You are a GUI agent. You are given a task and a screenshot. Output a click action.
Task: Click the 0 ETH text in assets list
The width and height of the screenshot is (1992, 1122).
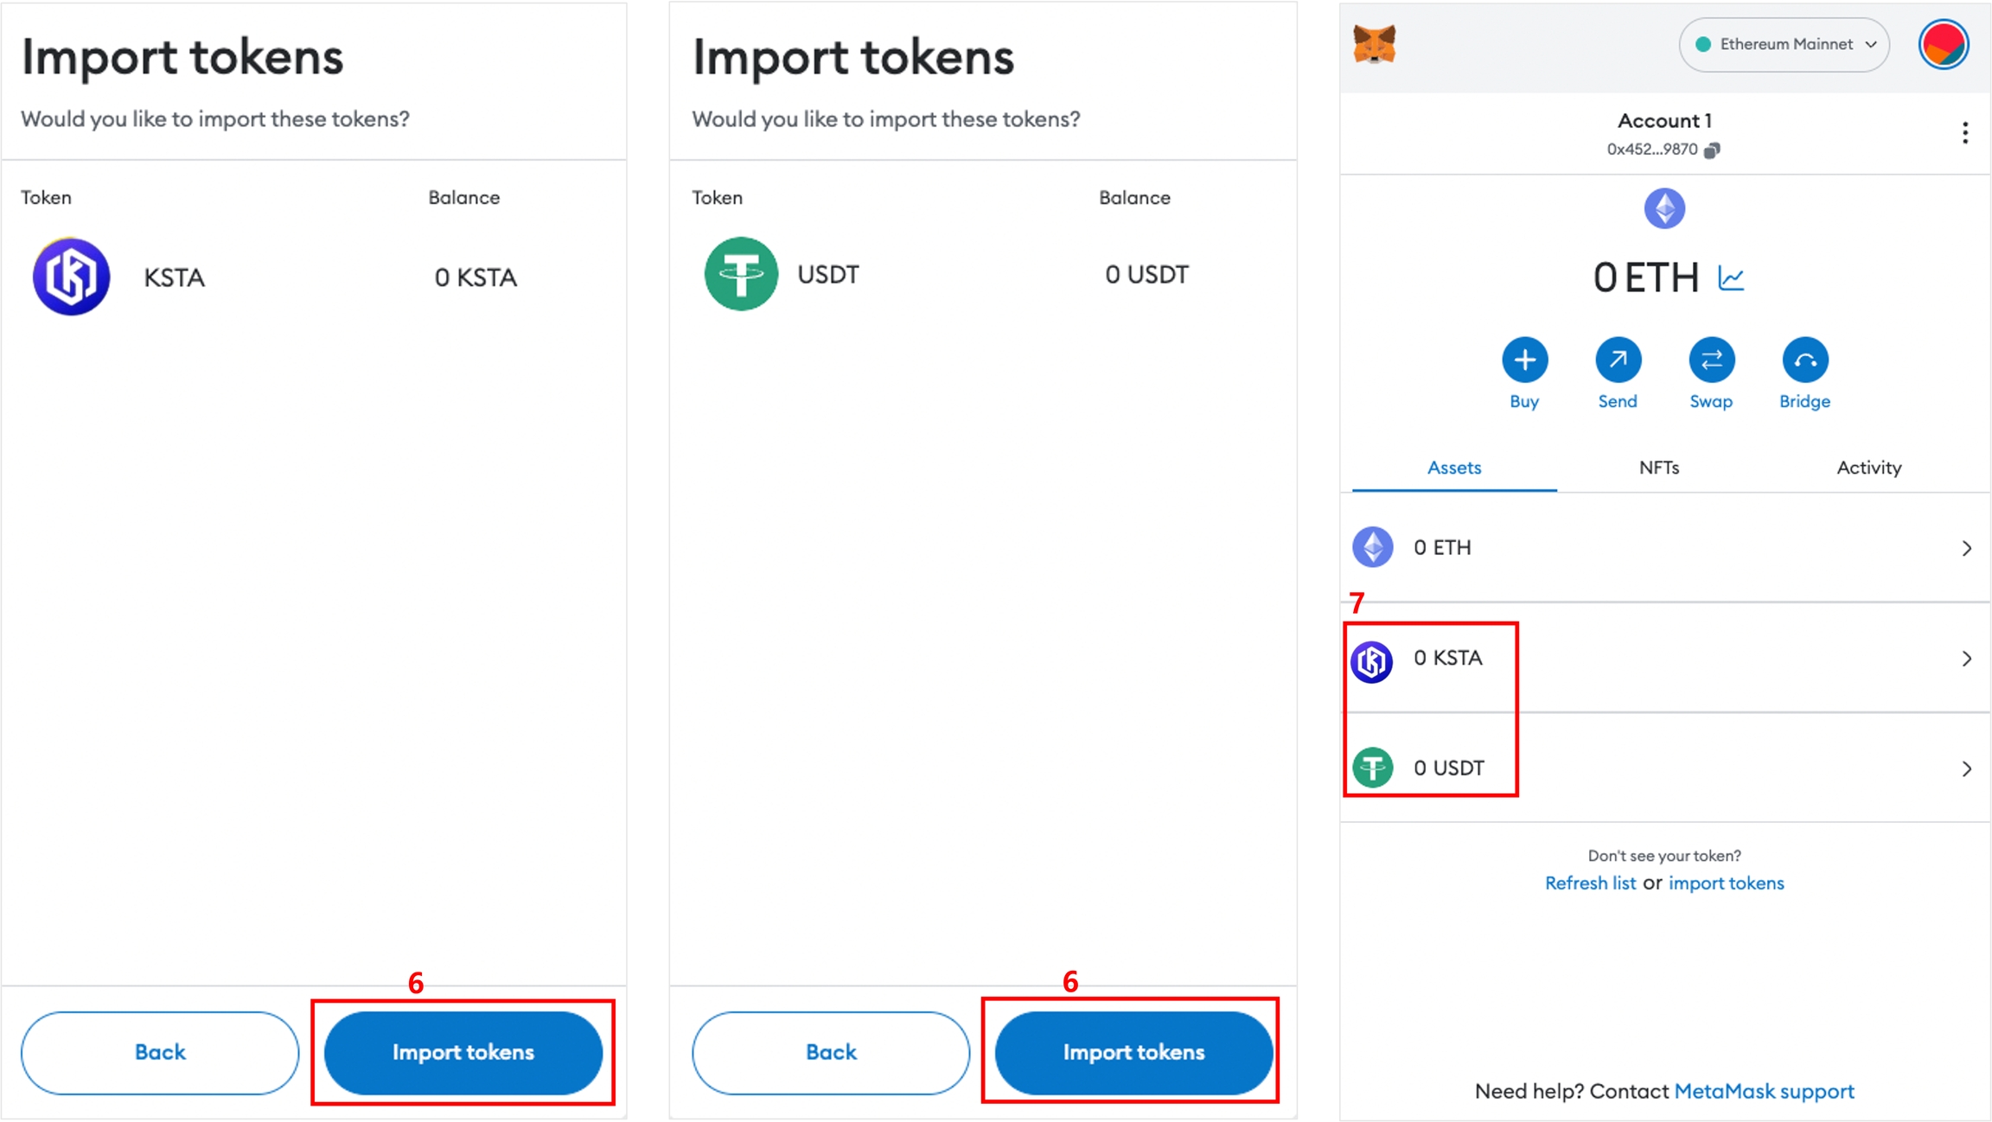pos(1442,548)
